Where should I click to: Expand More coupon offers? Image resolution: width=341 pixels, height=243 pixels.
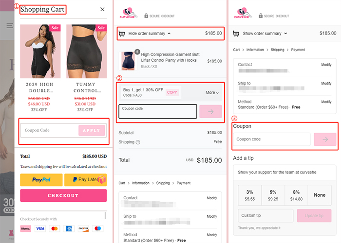coord(212,93)
